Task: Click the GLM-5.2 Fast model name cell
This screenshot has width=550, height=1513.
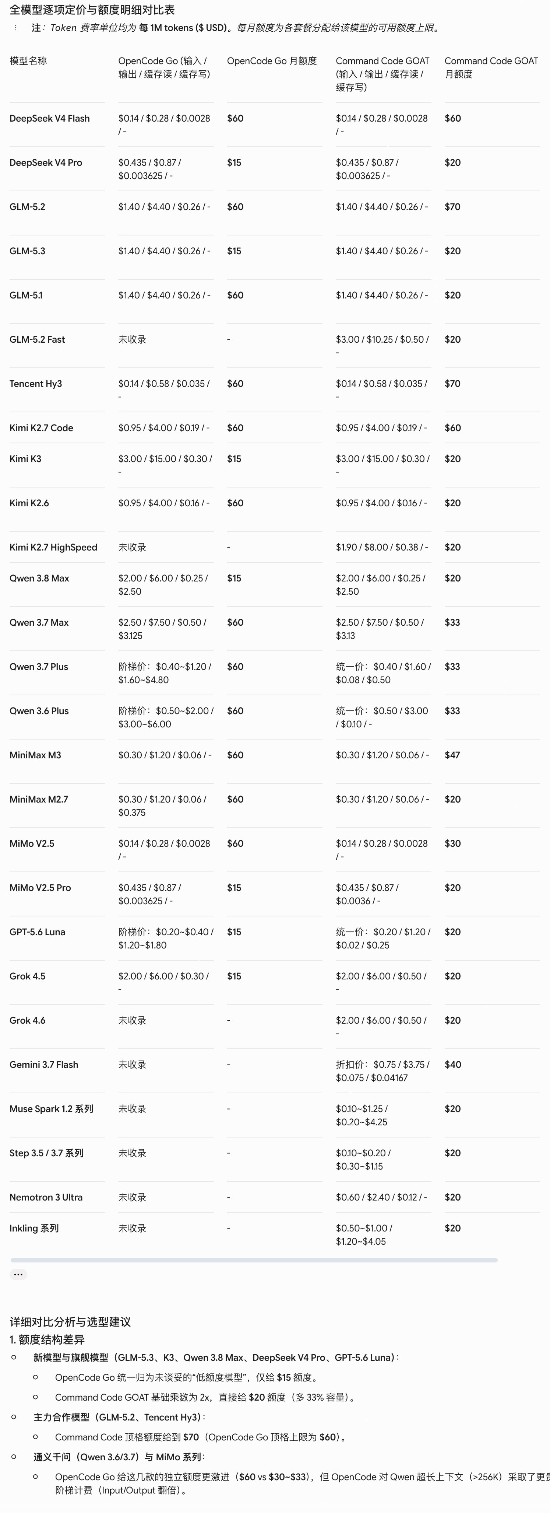Action: (x=37, y=339)
